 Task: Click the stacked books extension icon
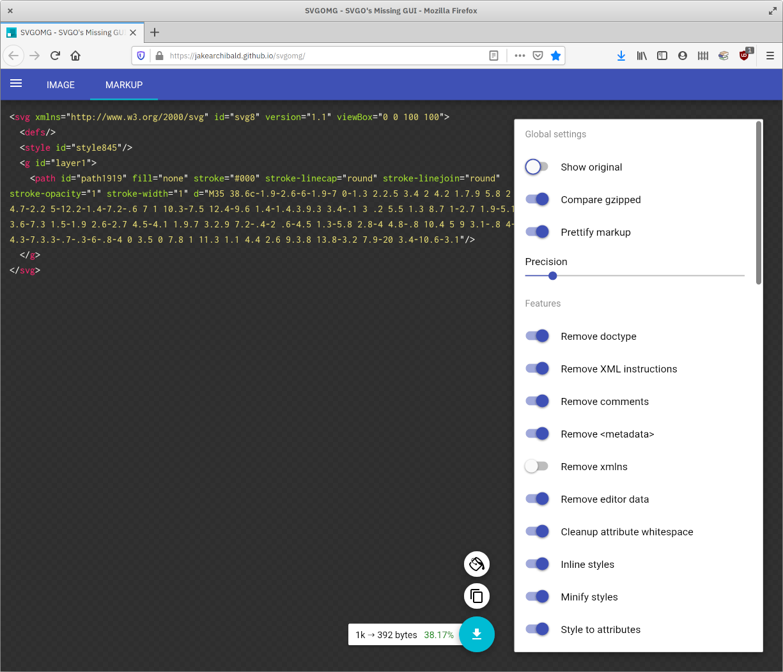(724, 56)
